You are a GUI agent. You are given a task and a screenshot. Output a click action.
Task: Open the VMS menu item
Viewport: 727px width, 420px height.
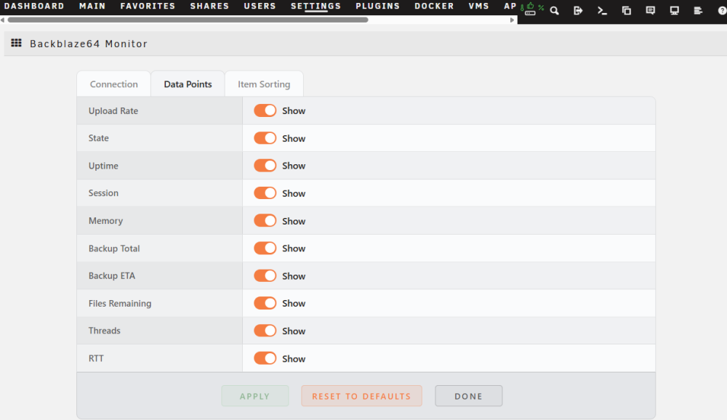point(479,6)
